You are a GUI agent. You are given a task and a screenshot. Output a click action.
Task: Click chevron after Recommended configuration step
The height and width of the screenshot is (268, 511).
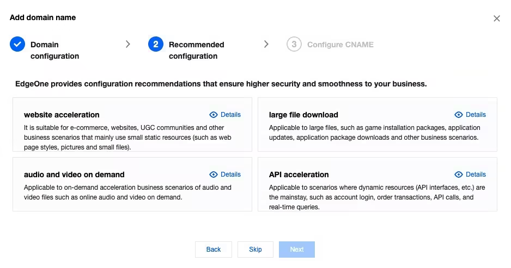click(x=266, y=44)
